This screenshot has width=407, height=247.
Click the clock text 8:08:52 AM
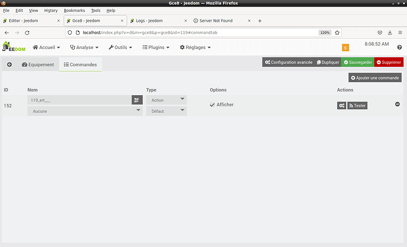(x=377, y=44)
